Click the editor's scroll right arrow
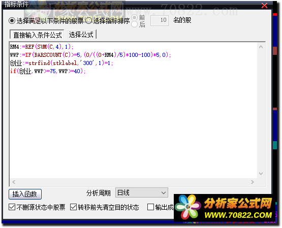This screenshot has width=282, height=228. pyautogui.click(x=253, y=182)
